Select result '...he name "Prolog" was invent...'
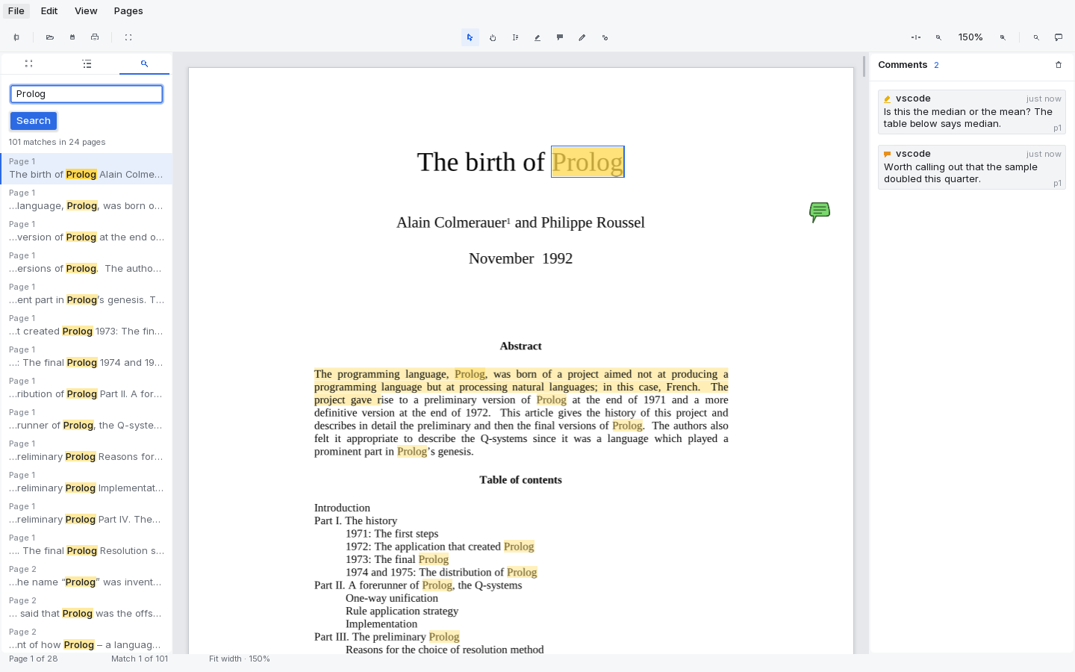This screenshot has width=1075, height=672. coord(87,576)
